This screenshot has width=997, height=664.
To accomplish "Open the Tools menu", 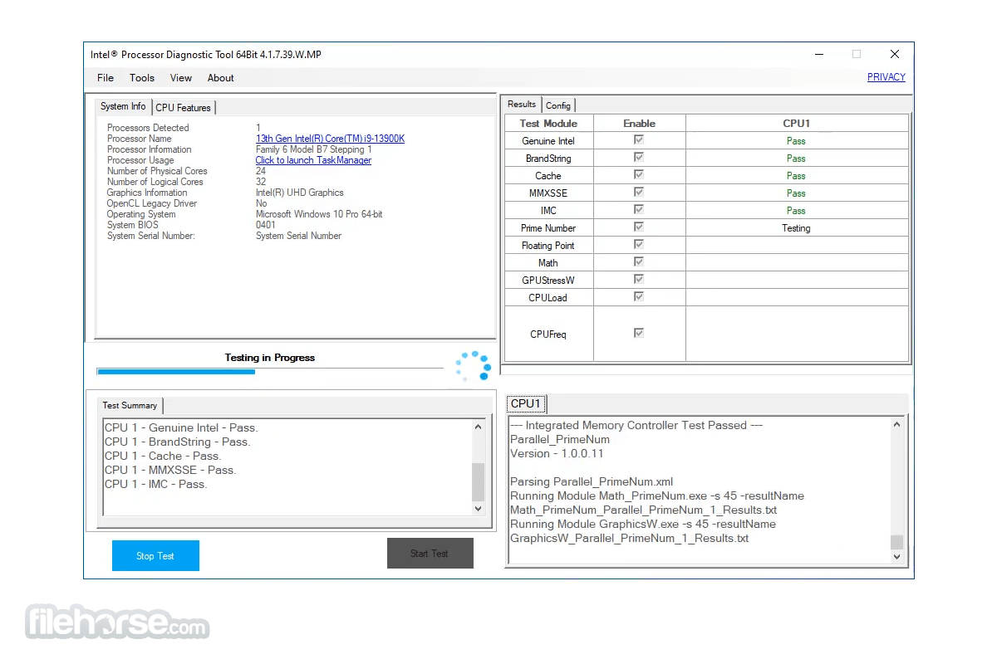I will coord(142,78).
